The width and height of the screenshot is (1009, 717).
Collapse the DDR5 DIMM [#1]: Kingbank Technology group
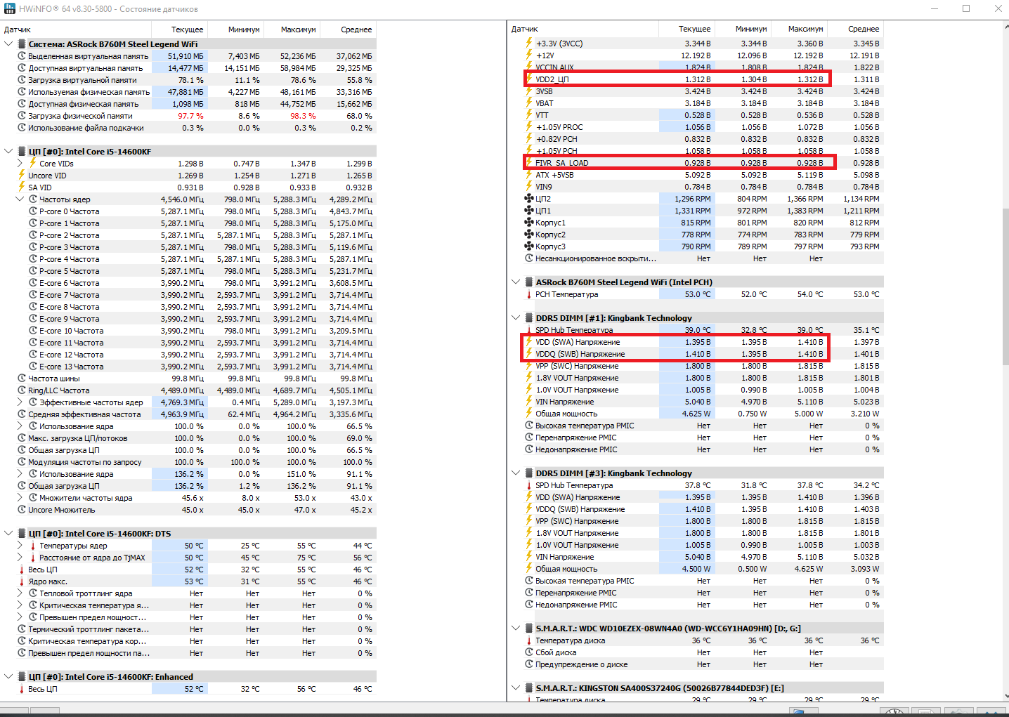tap(516, 318)
